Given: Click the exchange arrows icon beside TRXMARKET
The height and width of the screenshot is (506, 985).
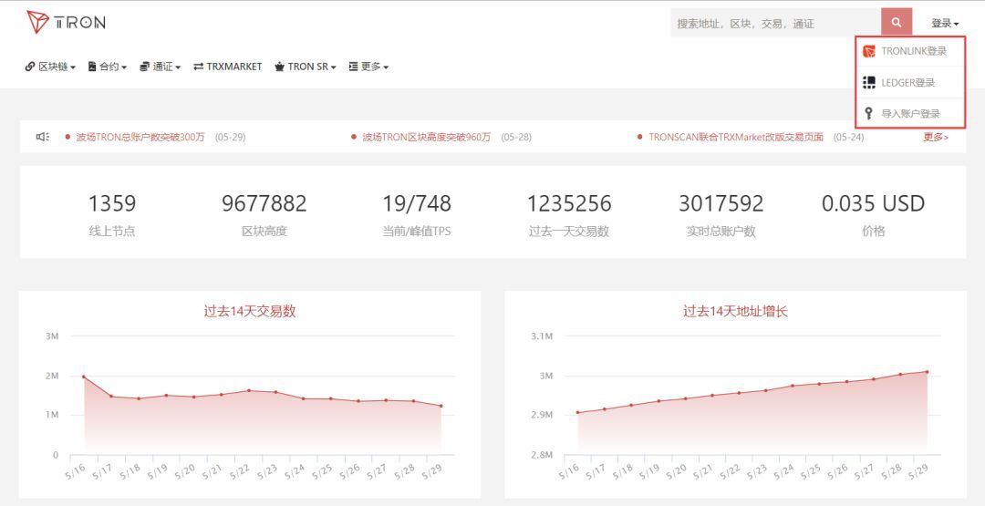Looking at the screenshot, I should pos(199,67).
